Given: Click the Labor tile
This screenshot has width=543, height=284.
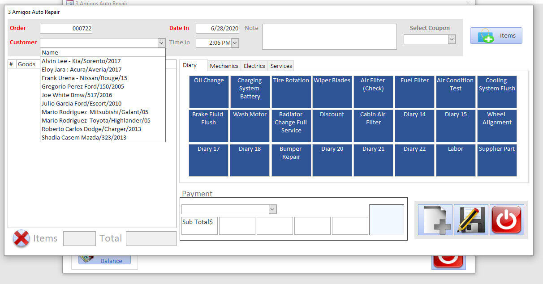Looking at the screenshot, I should (456, 160).
